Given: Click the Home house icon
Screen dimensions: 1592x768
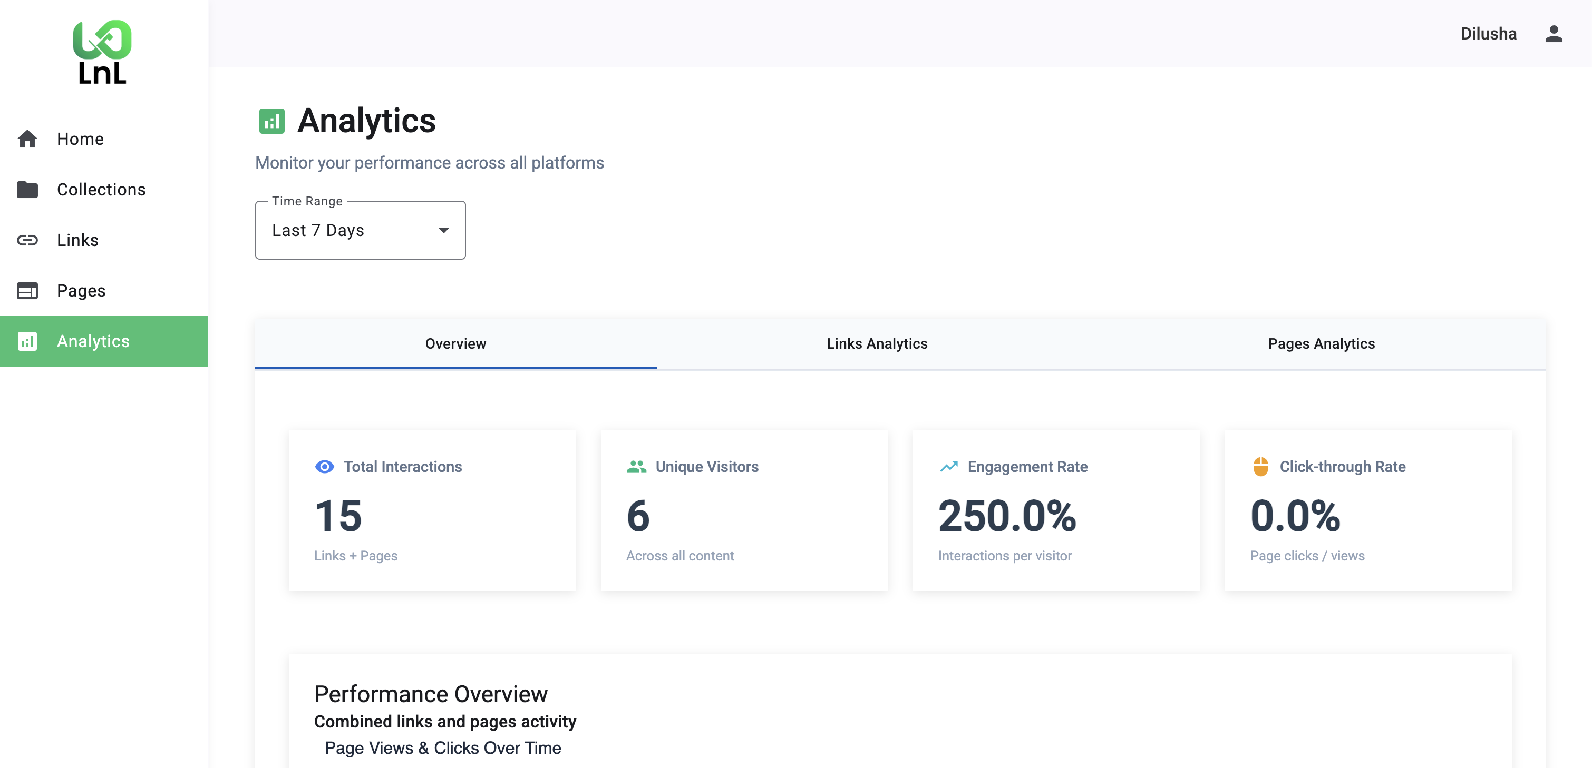Looking at the screenshot, I should point(27,139).
